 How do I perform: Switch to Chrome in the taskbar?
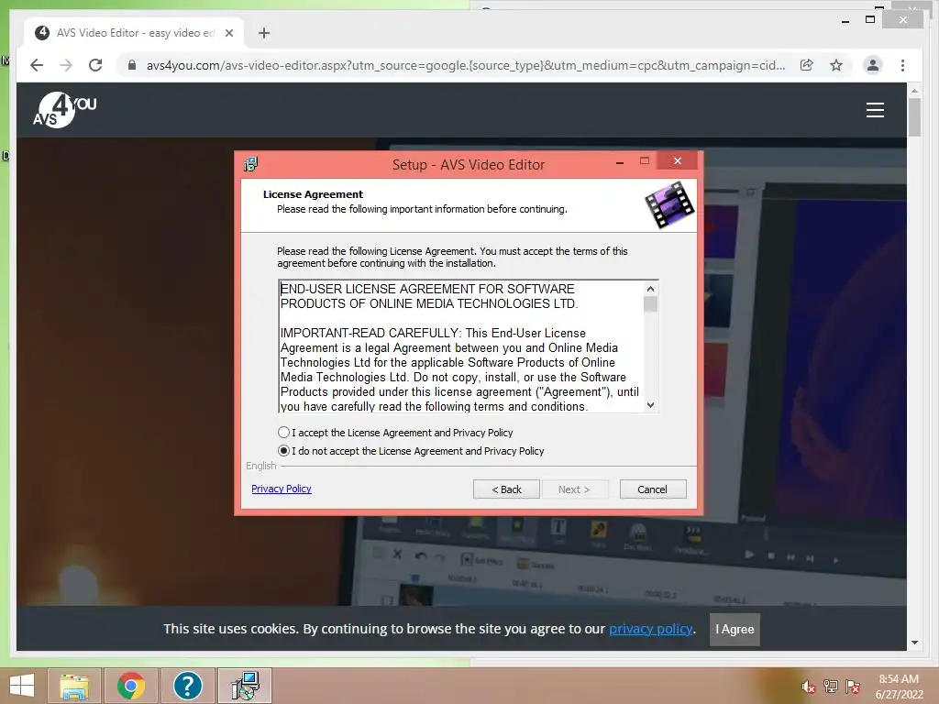[130, 686]
